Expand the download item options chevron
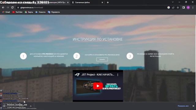Image resolution: width=196 pixels, height=110 pixels. point(31,106)
